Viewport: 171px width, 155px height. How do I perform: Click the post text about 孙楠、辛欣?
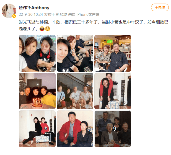coord(94,25)
